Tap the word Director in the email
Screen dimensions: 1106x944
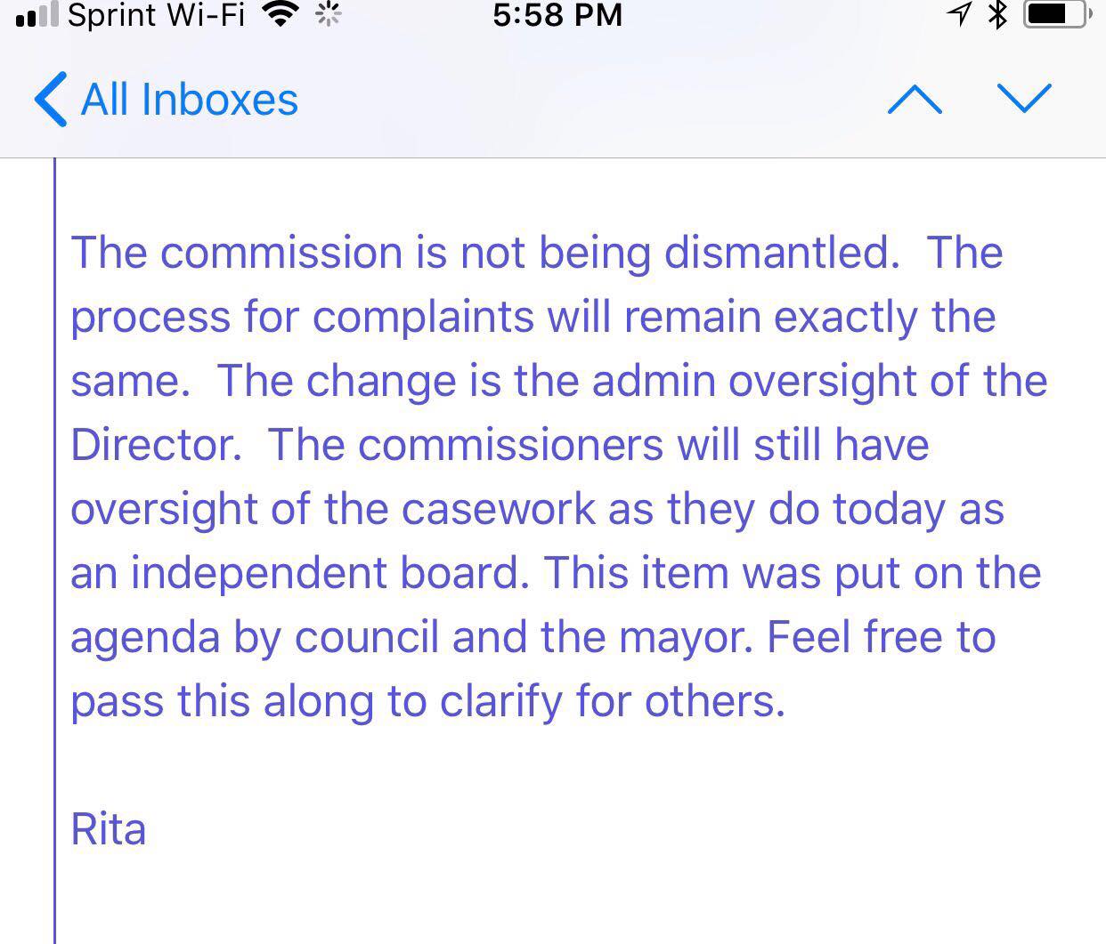tap(156, 444)
